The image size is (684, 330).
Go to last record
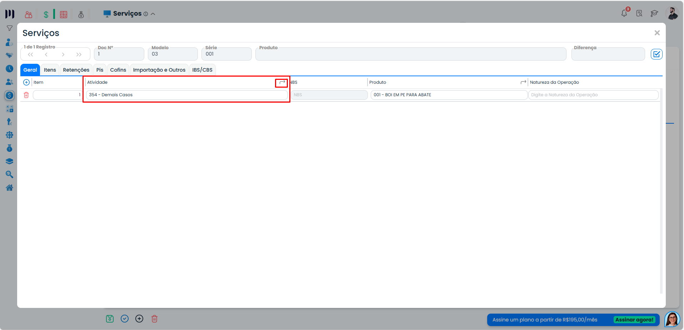coord(79,55)
